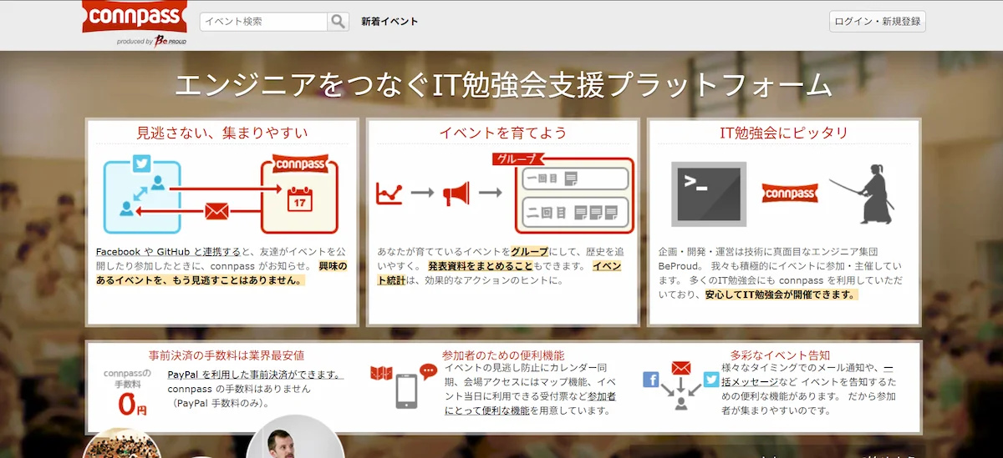Click the main IT勉強会支援プラットフォーム headline
1003x458 pixels.
(x=504, y=85)
